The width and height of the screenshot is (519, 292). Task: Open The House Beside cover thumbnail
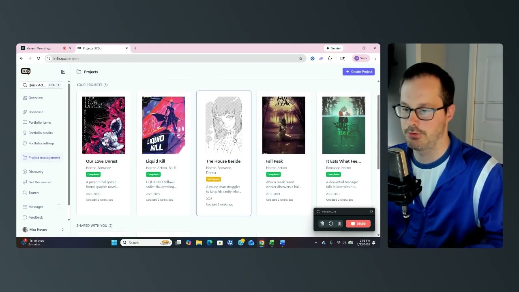[224, 125]
